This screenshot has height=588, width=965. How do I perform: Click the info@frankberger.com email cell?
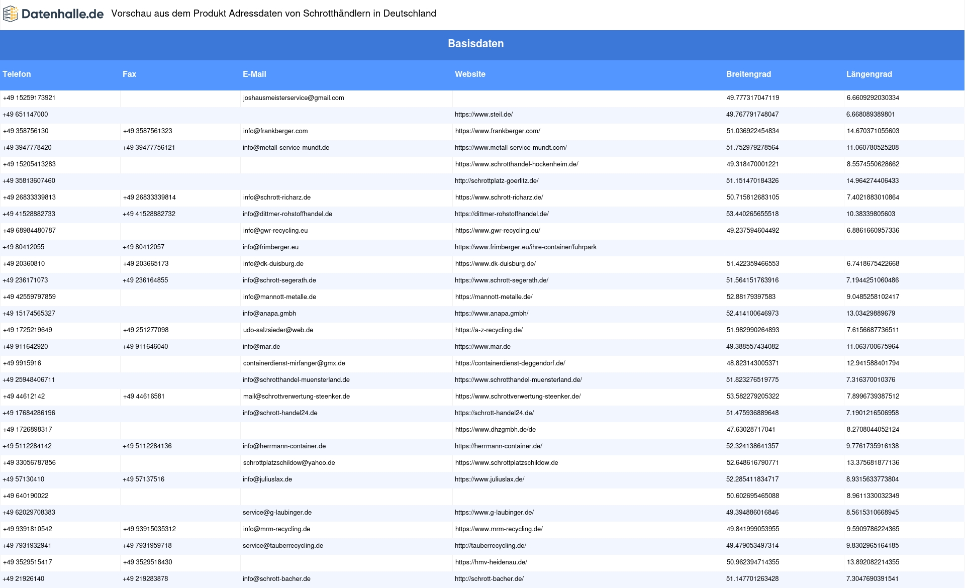(275, 131)
